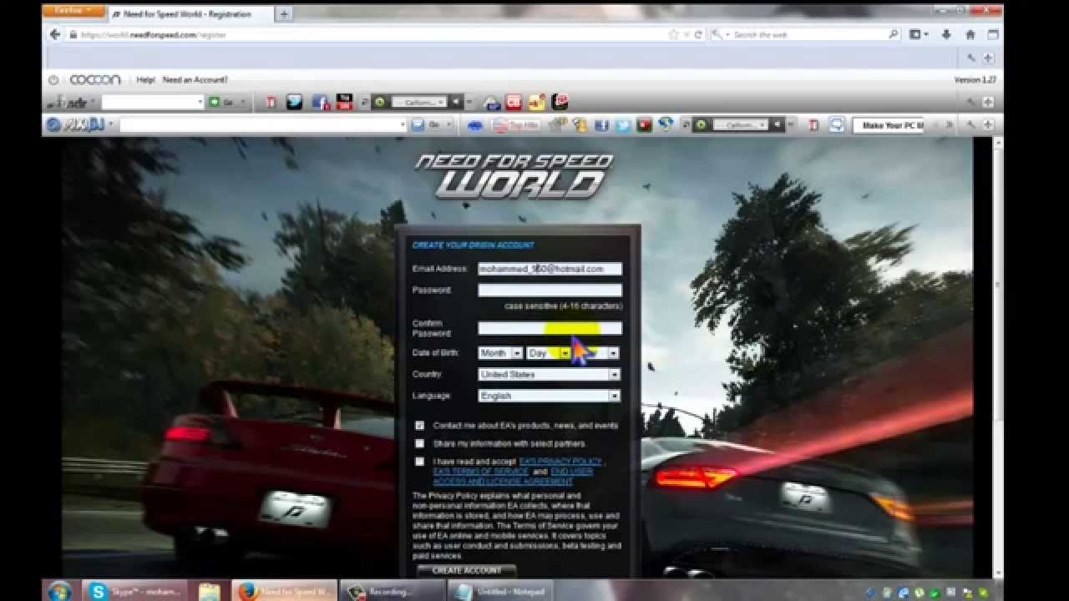Image resolution: width=1069 pixels, height=601 pixels.
Task: Click the magnifier icon in the web search box
Action: pos(893,34)
